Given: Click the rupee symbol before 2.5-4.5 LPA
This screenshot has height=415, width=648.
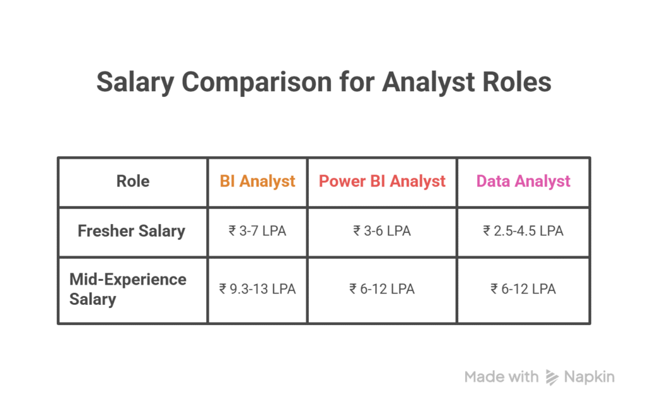Looking at the screenshot, I should click(x=487, y=232).
